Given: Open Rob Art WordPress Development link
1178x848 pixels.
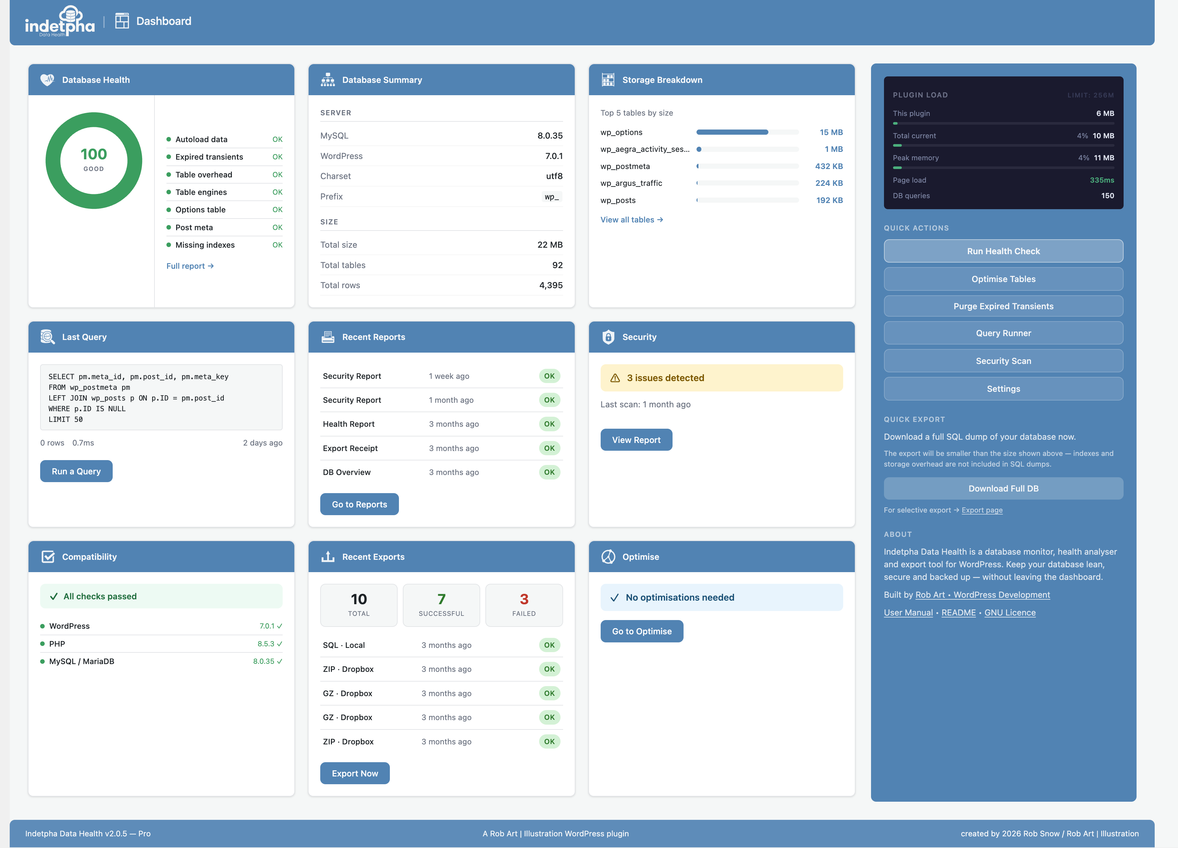Looking at the screenshot, I should 982,595.
